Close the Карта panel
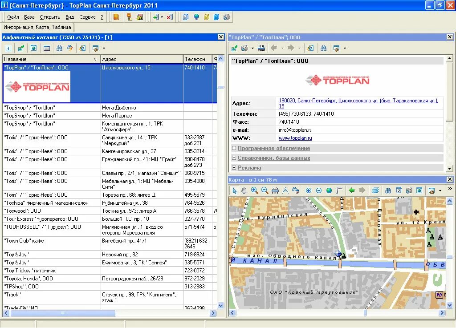456x328 pixels. pos(450,179)
